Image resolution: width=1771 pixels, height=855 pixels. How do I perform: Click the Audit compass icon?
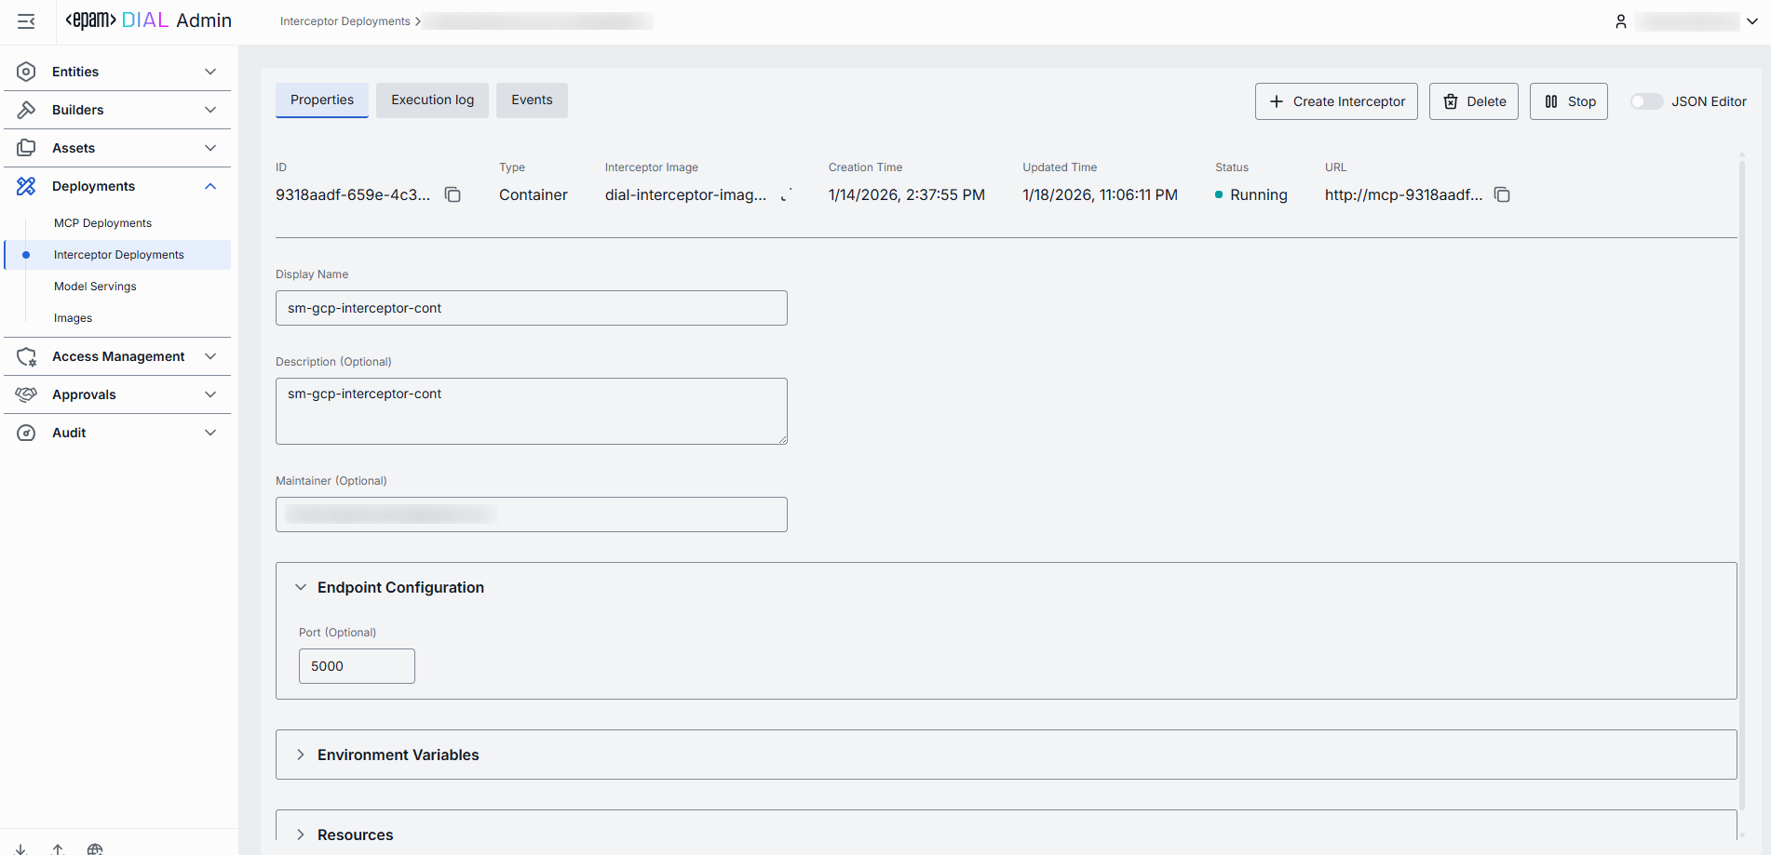pyautogui.click(x=26, y=433)
